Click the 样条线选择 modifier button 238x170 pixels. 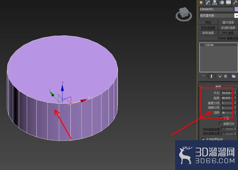pos(208,28)
